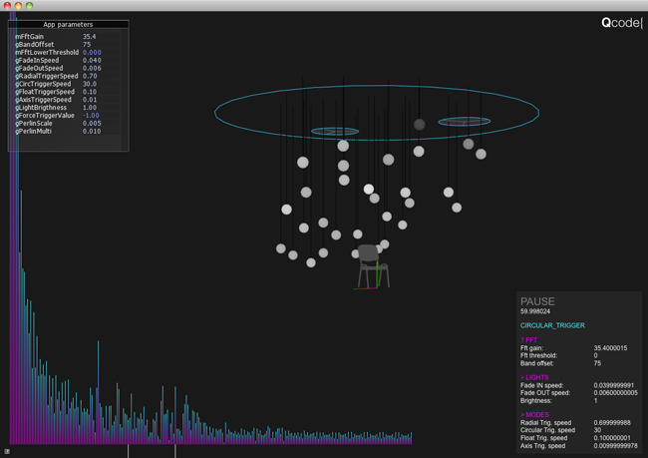
Task: Click the gForceTriggerValue -1.00 value
Action: [x=92, y=116]
